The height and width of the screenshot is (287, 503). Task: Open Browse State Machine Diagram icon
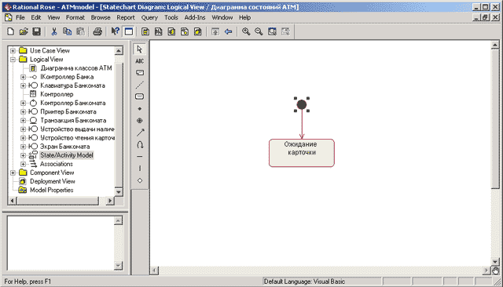coord(185,31)
